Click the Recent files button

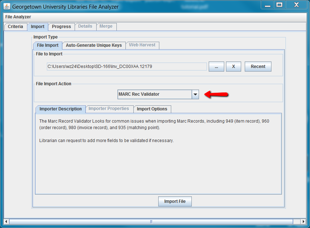pos(258,67)
